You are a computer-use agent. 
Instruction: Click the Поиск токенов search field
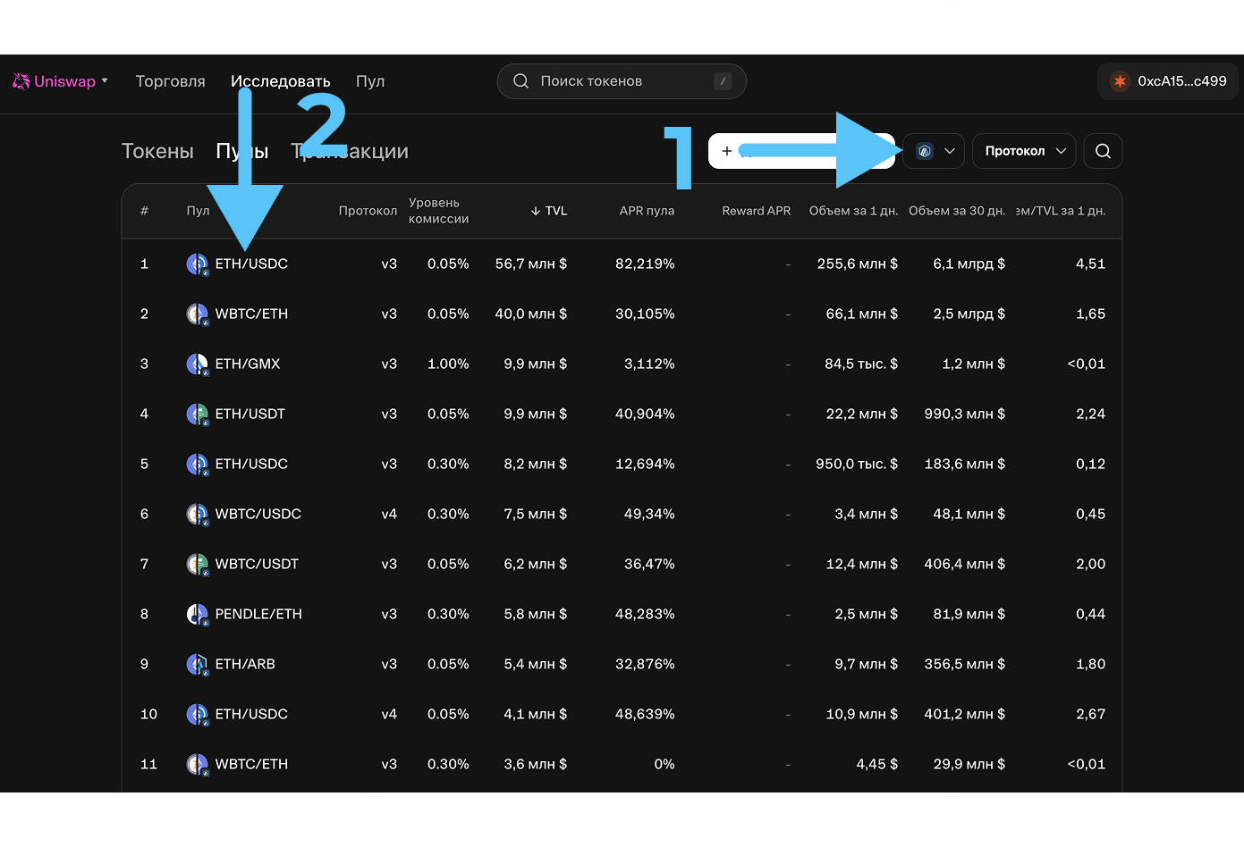[622, 81]
